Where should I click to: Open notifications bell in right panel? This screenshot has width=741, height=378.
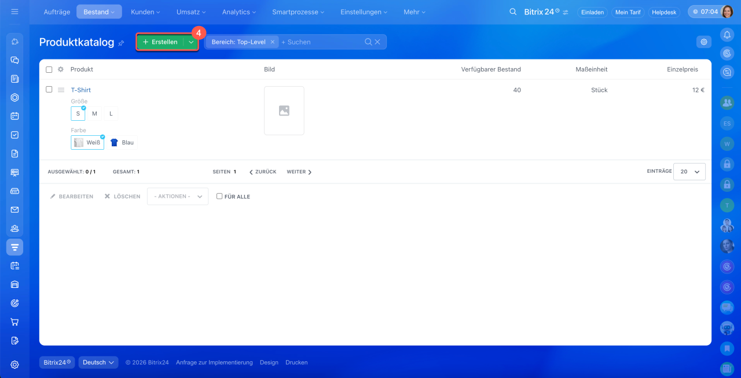click(x=727, y=35)
